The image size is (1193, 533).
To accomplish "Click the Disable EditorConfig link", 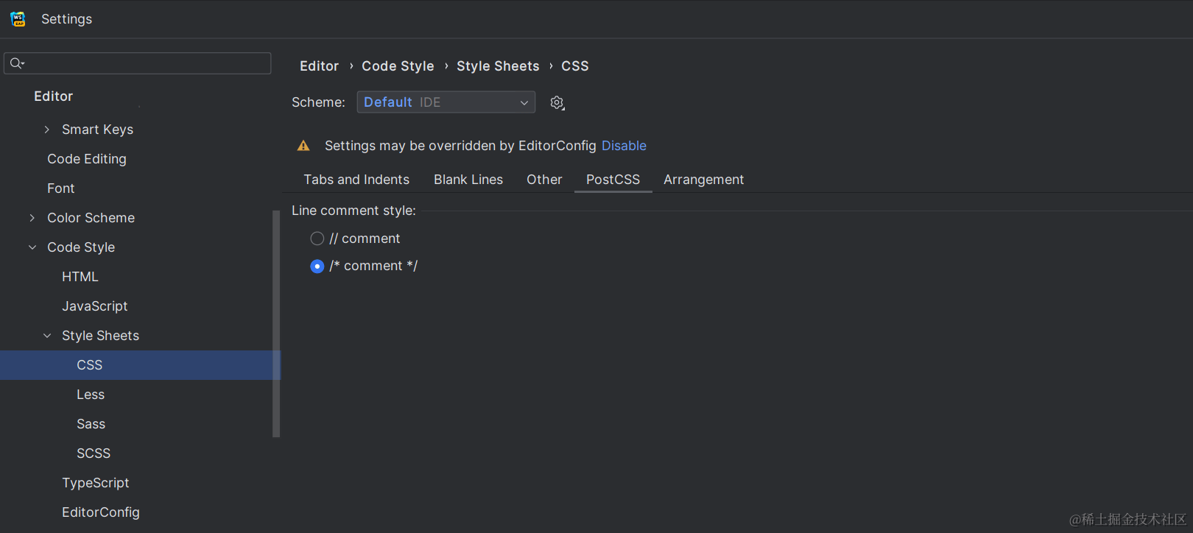I will [624, 146].
